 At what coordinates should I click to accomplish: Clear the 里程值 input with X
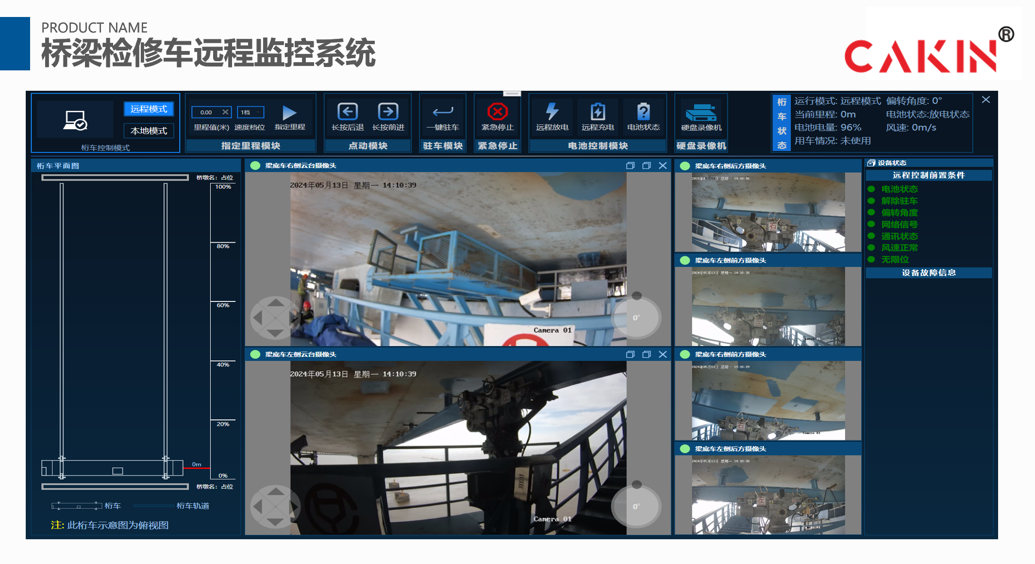pos(225,112)
